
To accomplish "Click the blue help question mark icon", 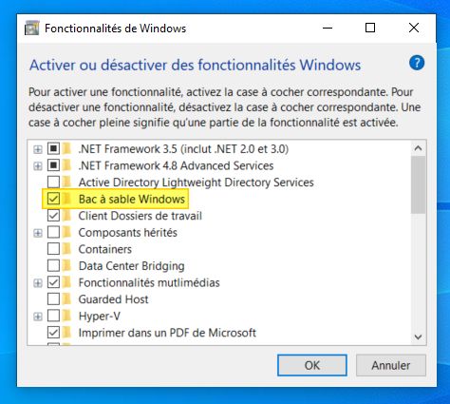I will 417,63.
